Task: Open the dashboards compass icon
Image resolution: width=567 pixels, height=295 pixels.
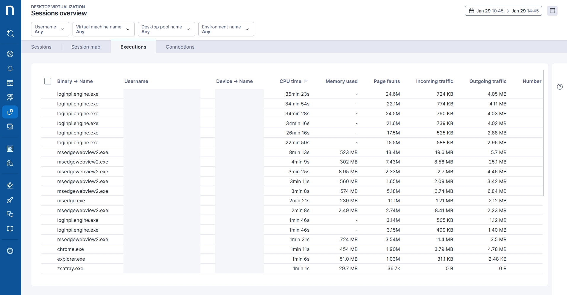Action: [10, 54]
